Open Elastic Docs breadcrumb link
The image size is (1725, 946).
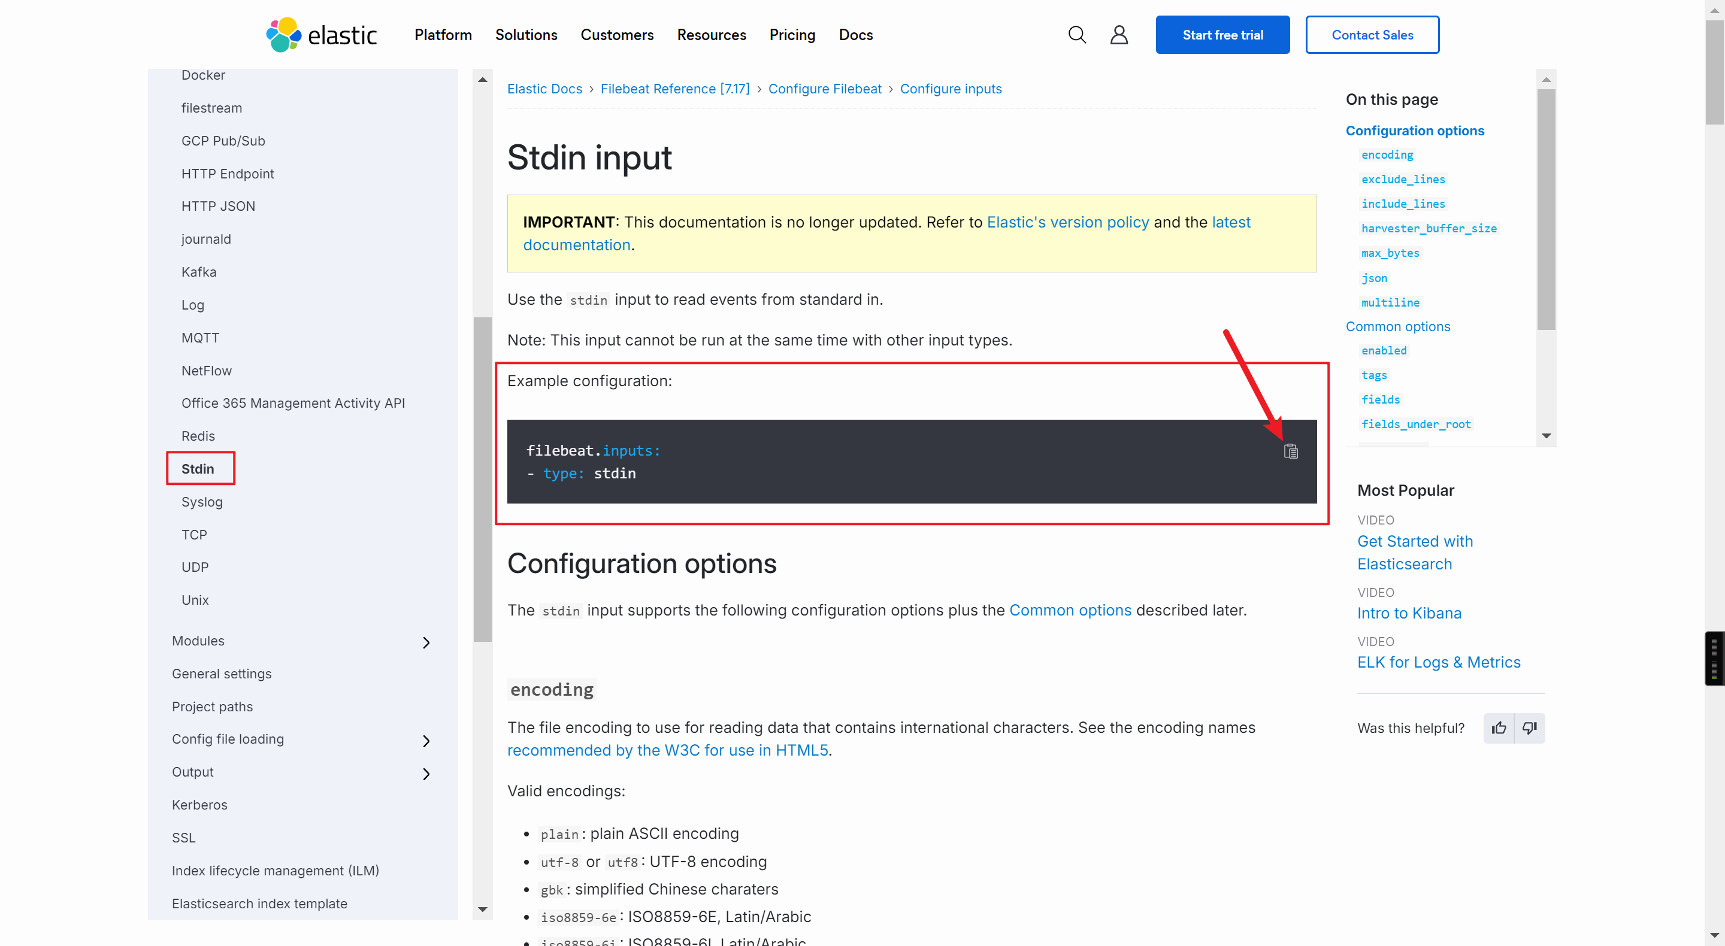pos(544,89)
